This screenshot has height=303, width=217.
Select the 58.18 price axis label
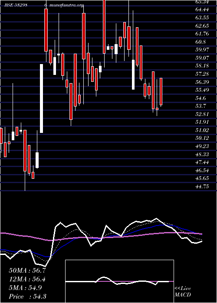tap(202, 66)
